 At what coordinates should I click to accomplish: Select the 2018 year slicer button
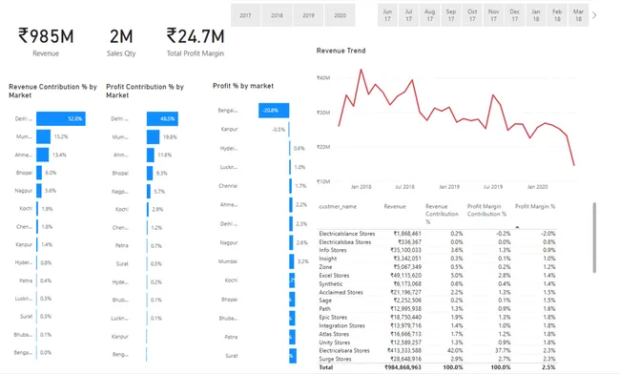[x=277, y=15]
